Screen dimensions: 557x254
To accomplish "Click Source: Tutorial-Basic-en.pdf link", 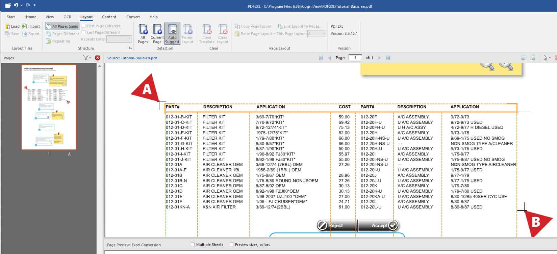I will tap(132, 58).
